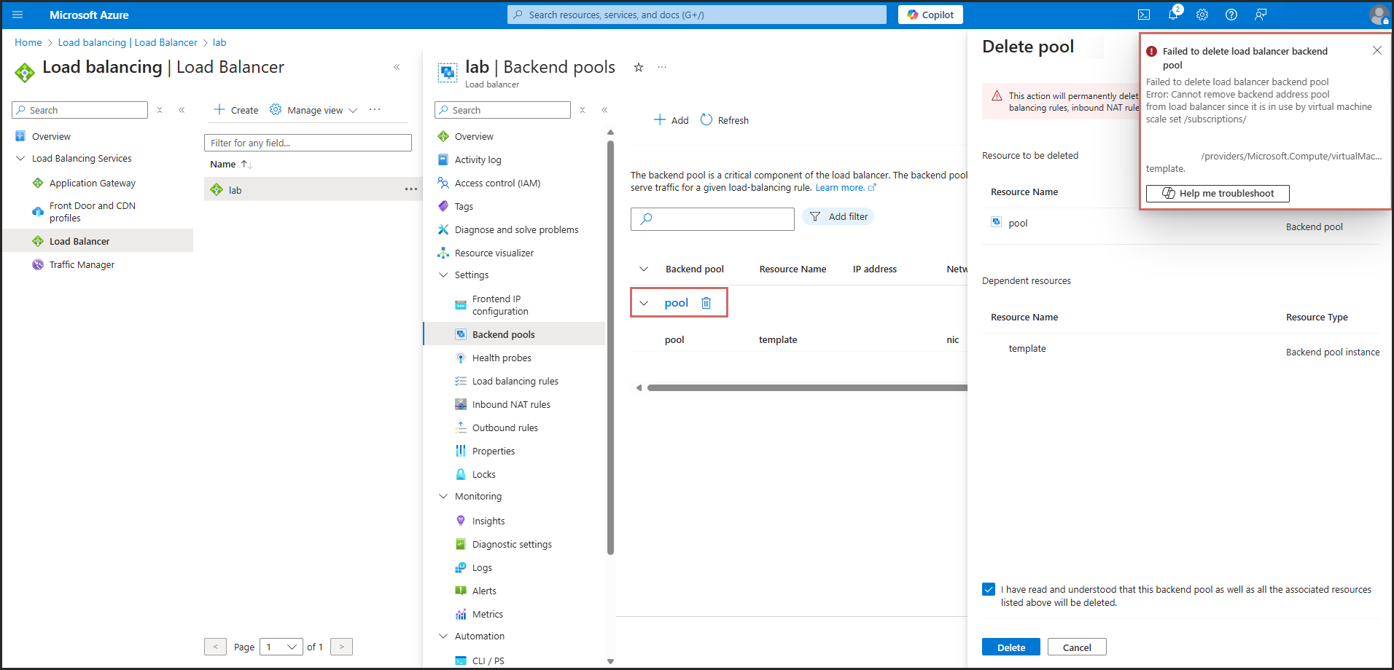Open the Manage view dropdown
Image resolution: width=1394 pixels, height=670 pixels.
point(314,110)
